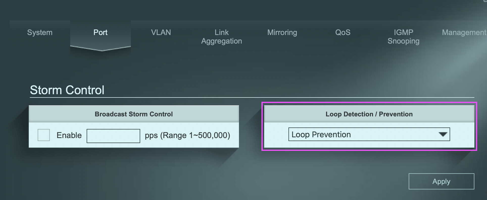
Task: Switch to the Management tab
Action: point(464,32)
